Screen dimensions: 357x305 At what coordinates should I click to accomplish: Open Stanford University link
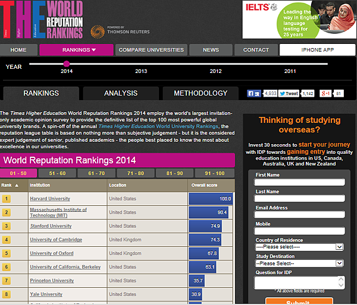(51, 226)
